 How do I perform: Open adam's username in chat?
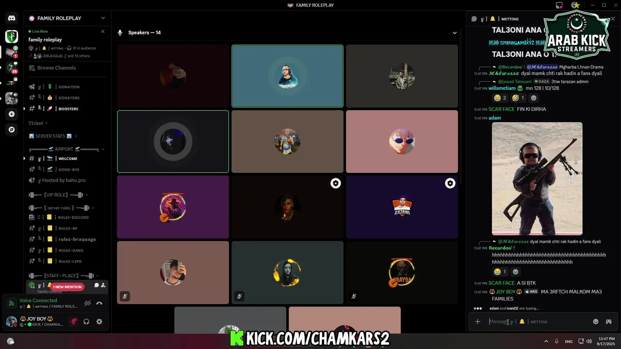(494, 118)
